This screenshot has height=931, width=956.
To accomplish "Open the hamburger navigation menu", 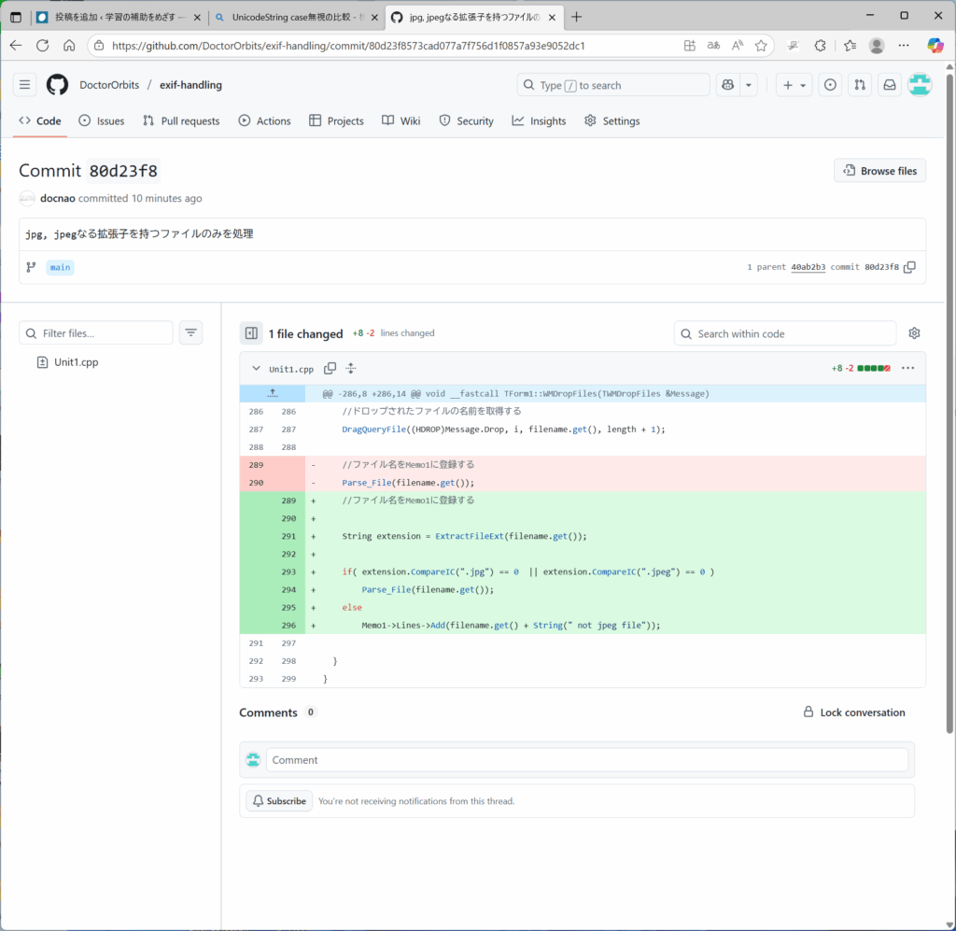I will [25, 85].
